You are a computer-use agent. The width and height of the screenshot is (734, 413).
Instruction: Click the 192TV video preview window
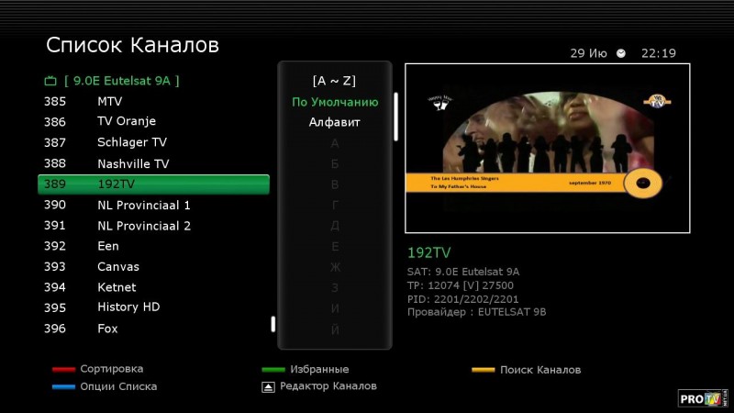(x=547, y=148)
